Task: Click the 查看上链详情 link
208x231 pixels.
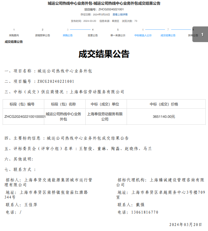Action: 120,15
